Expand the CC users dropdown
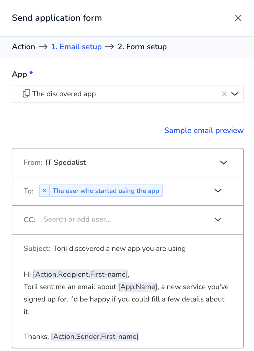 coord(218,219)
